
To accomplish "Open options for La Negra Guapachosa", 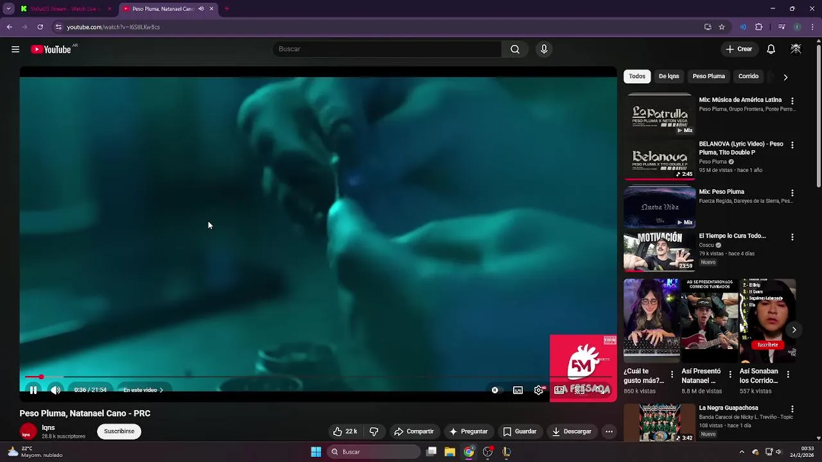I will (x=792, y=409).
